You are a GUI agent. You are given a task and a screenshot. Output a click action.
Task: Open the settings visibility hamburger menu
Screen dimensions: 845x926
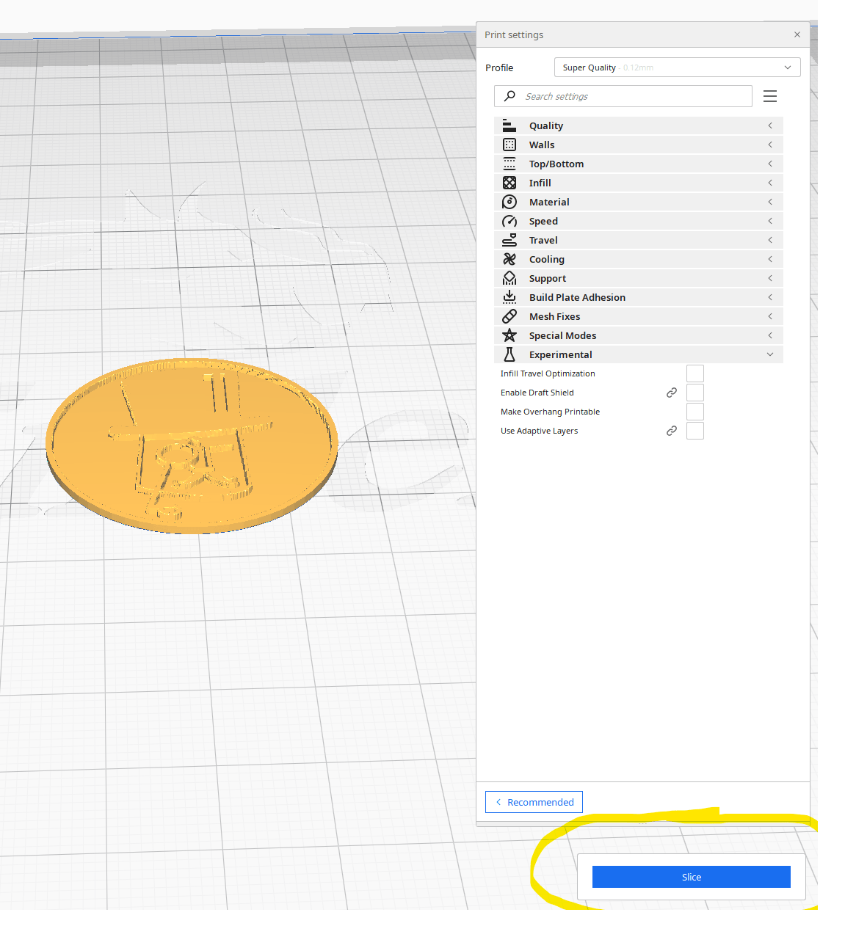point(769,96)
